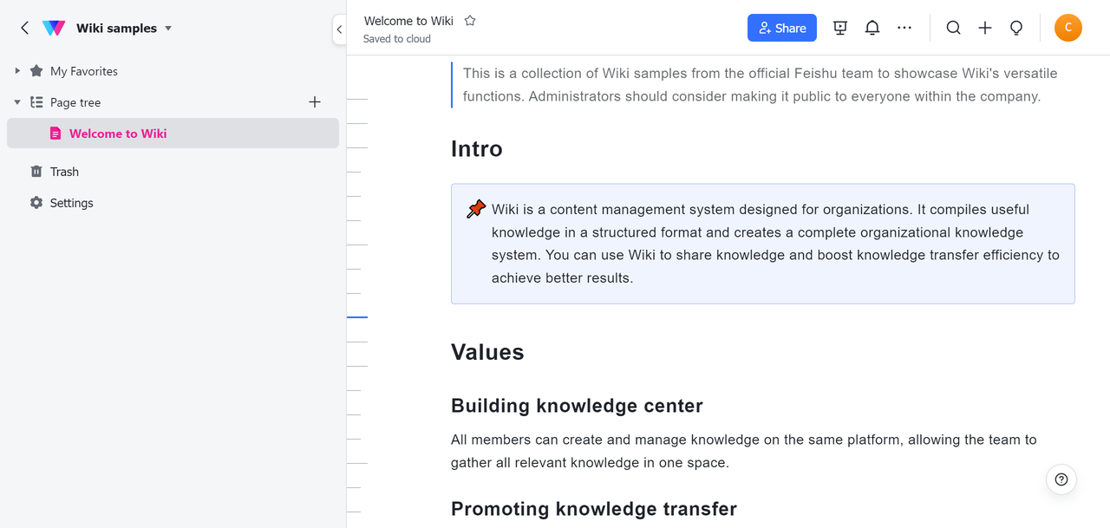Open presentation mode icon
This screenshot has width=1110, height=528.
click(x=839, y=28)
